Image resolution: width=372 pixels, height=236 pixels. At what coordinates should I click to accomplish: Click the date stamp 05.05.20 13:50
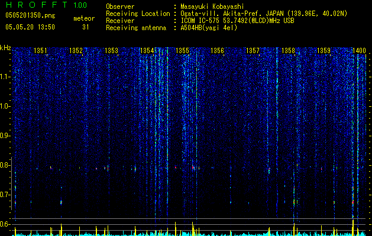(30, 27)
